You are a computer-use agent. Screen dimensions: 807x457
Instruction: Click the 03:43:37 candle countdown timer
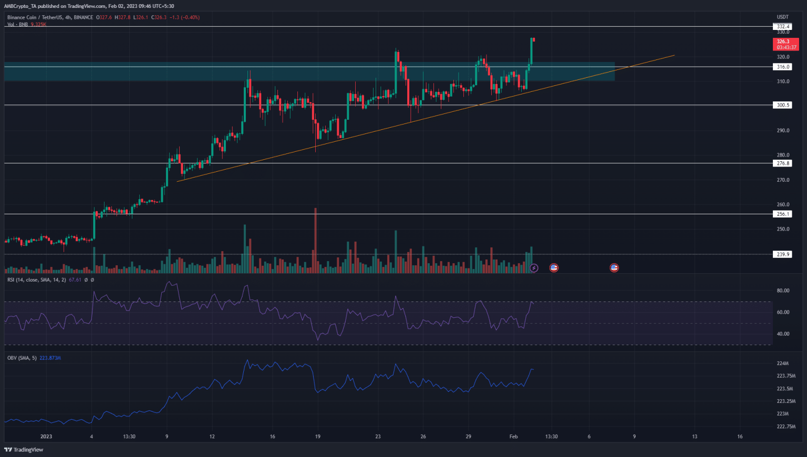[786, 47]
